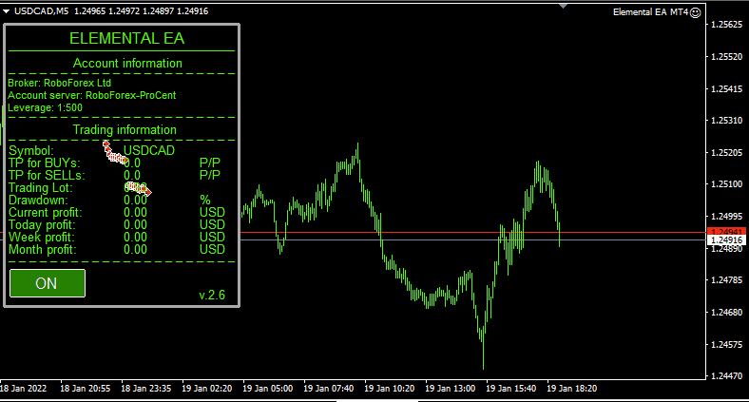Viewport: 749px width, 402px height.
Task: Click the 0.00 value in the Current profit row
Action: 135,213
